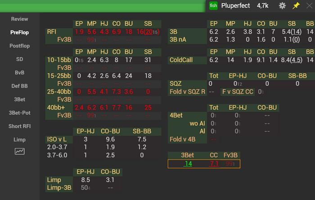
Task: Switch to the Def BB tab
Action: tap(19, 86)
